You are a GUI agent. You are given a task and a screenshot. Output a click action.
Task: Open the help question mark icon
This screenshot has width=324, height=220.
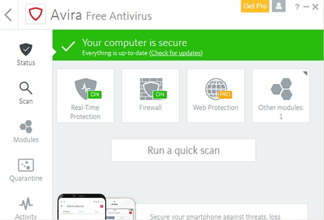(297, 7)
